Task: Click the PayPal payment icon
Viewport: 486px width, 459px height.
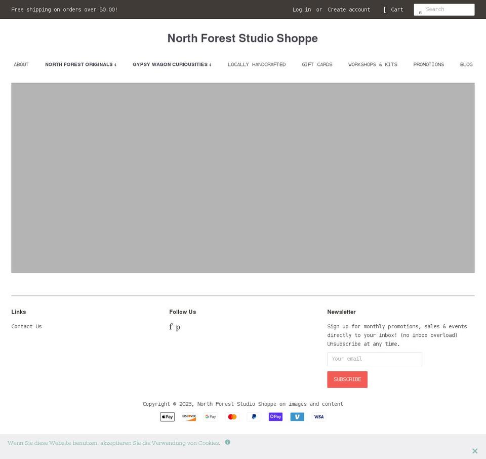Action: pos(254,417)
